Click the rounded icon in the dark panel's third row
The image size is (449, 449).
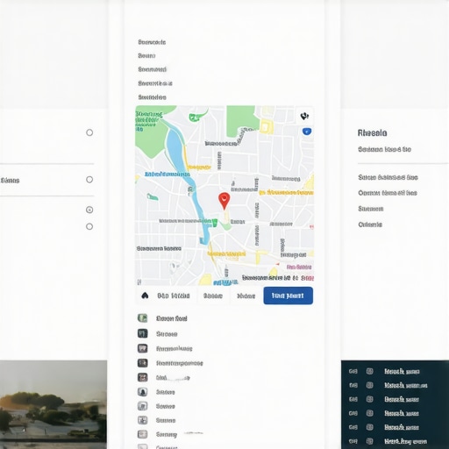(370, 399)
